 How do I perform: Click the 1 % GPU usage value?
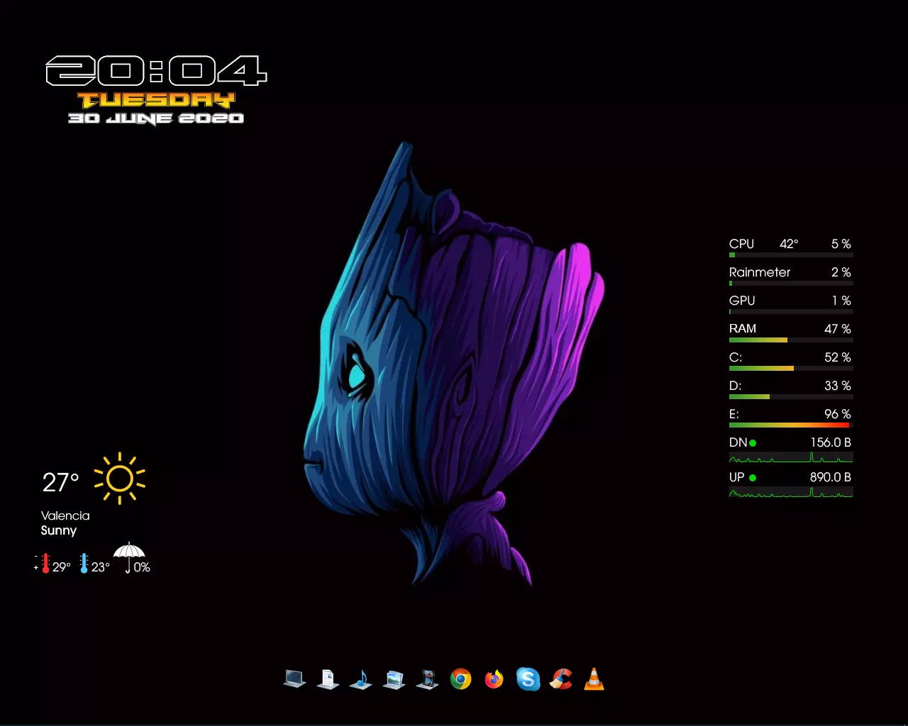point(841,301)
